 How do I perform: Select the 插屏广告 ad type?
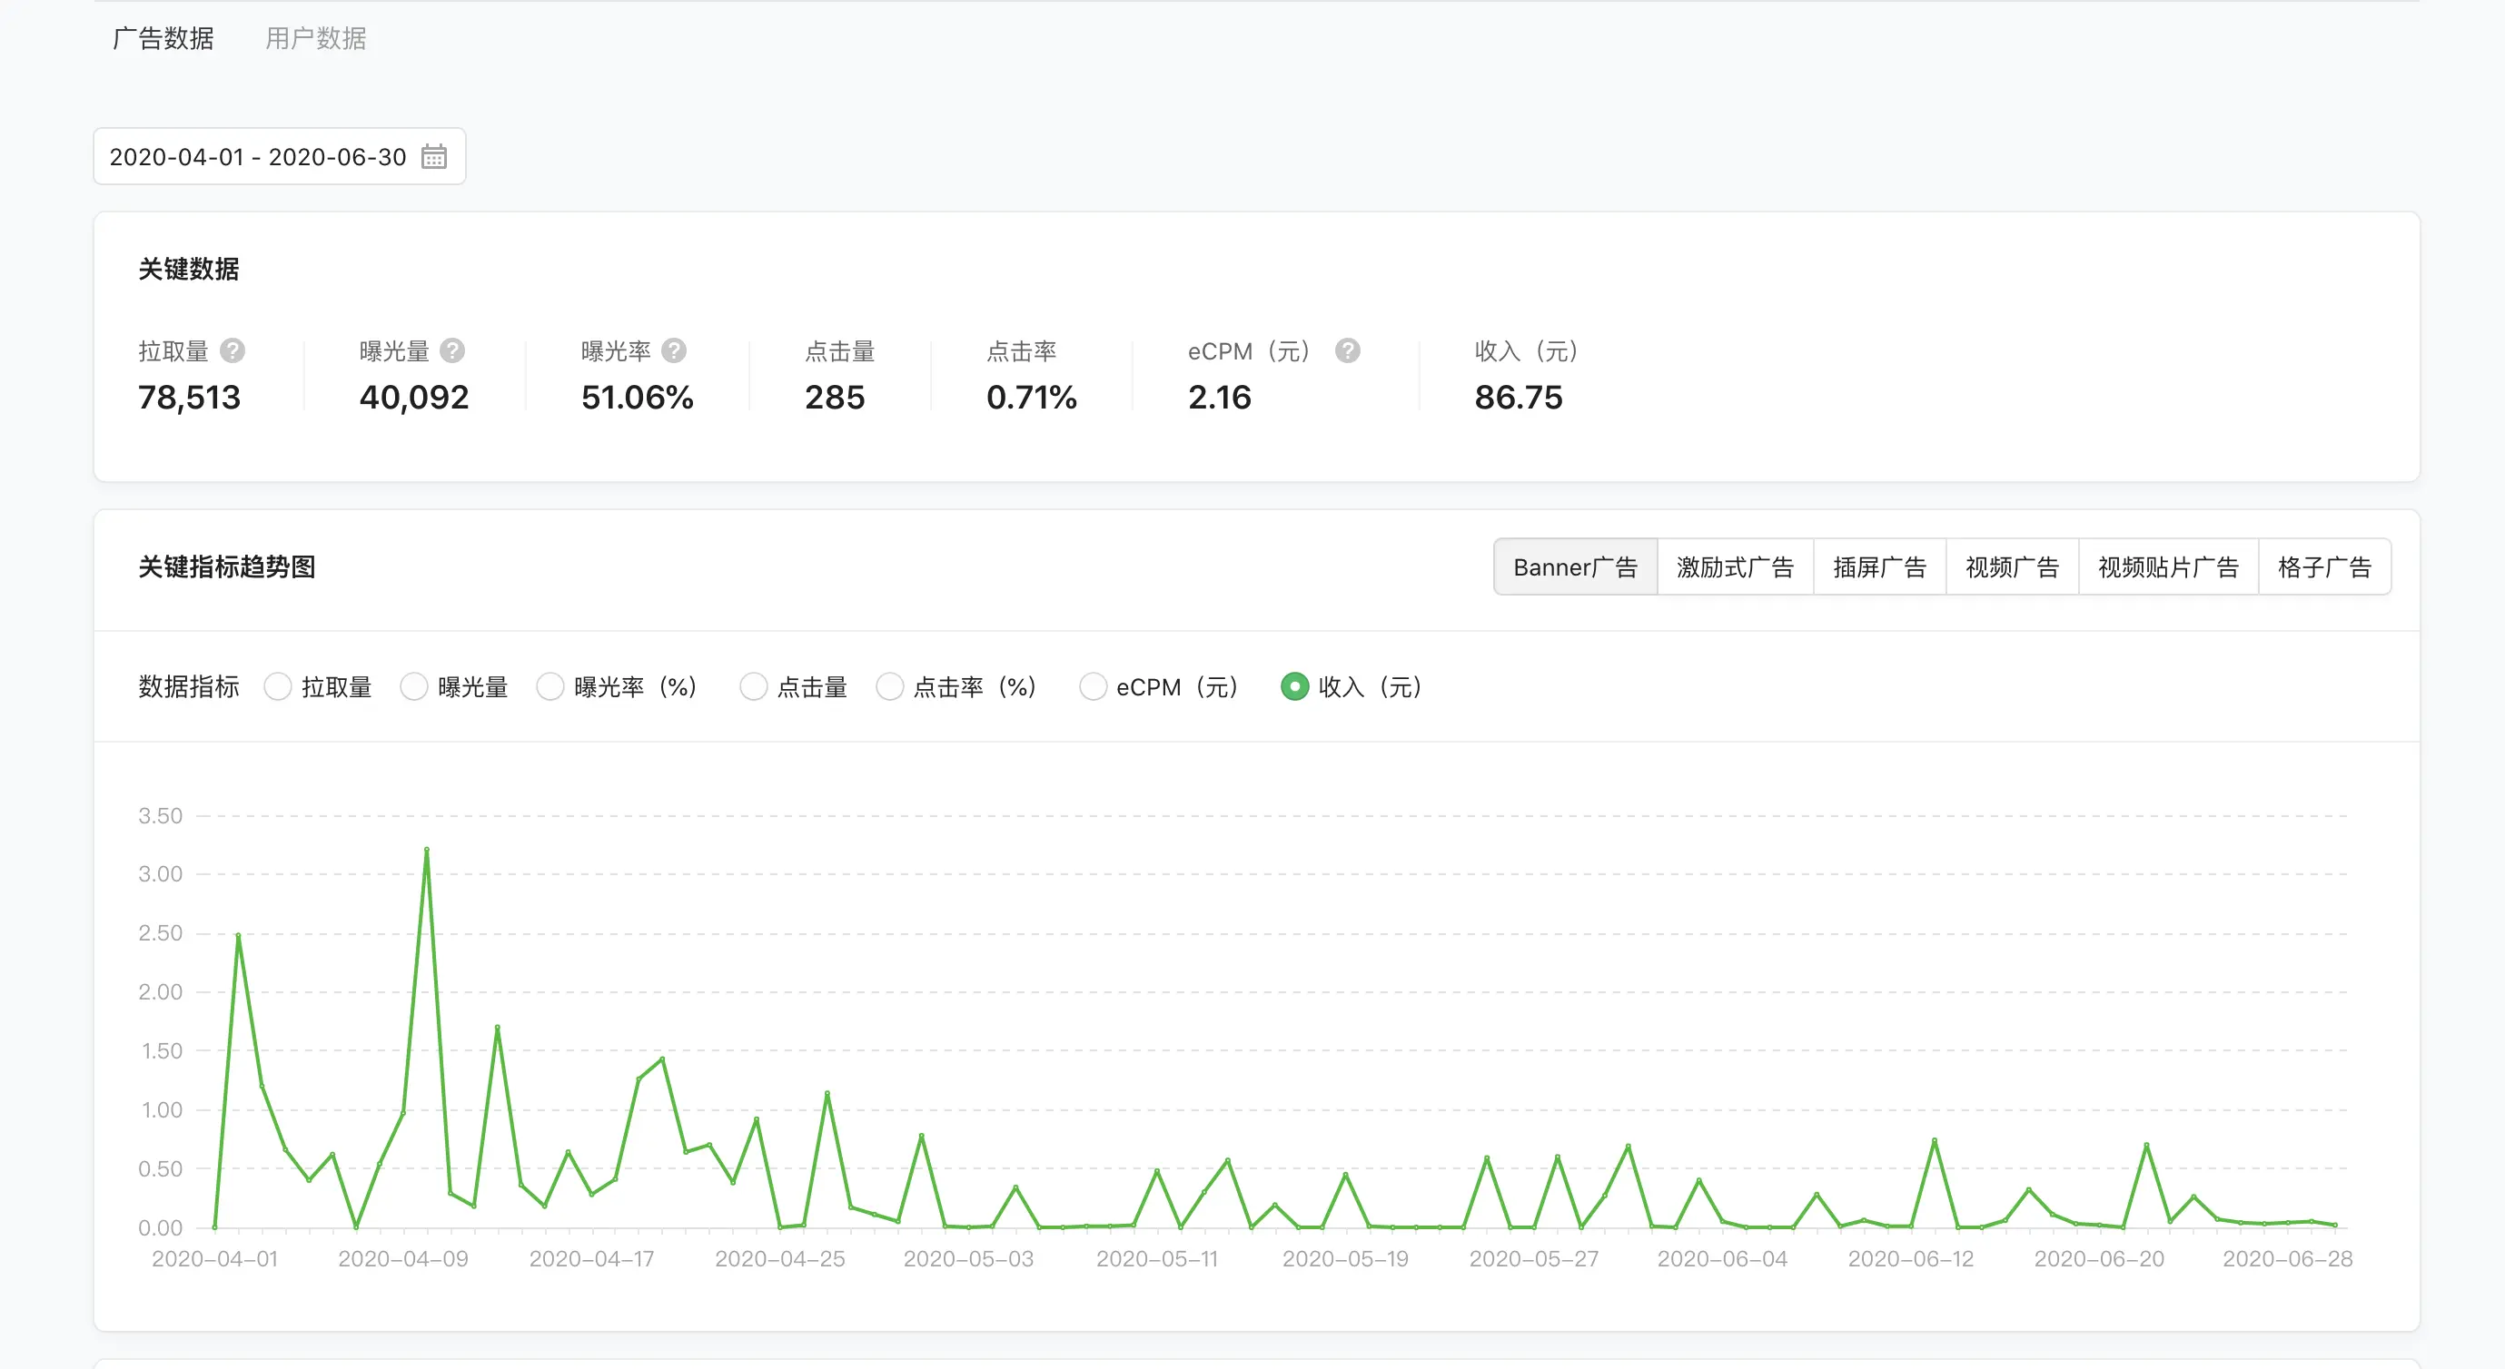pyautogui.click(x=1878, y=566)
